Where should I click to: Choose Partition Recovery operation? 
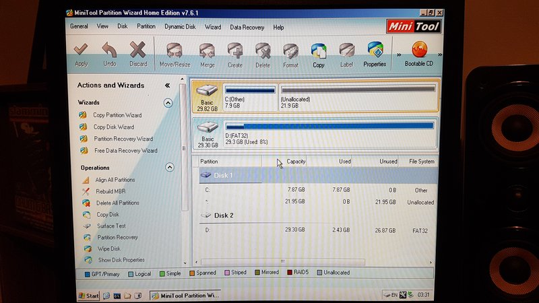(117, 237)
